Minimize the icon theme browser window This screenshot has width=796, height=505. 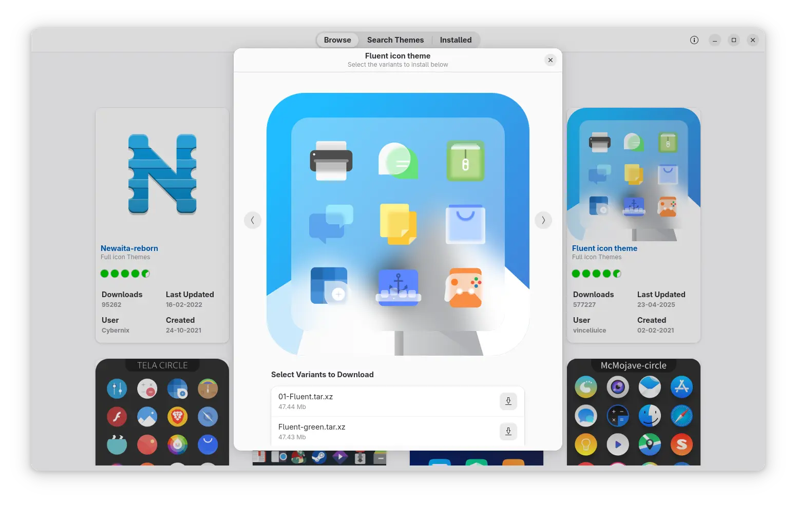[x=714, y=40]
